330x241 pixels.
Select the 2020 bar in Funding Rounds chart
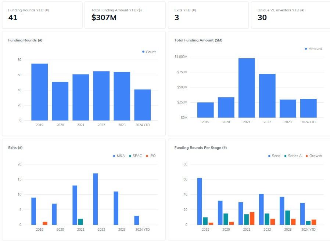60,101
